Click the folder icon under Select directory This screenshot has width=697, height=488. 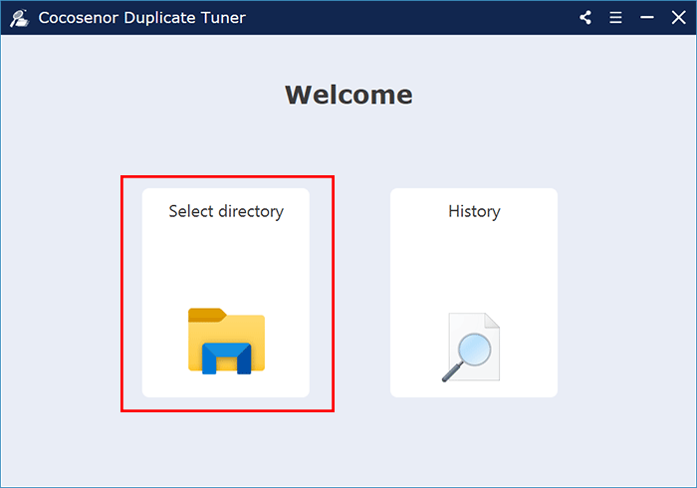click(226, 341)
